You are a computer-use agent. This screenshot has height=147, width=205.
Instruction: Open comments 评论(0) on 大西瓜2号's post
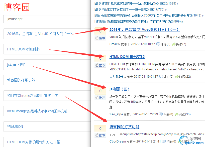tap(166, 77)
